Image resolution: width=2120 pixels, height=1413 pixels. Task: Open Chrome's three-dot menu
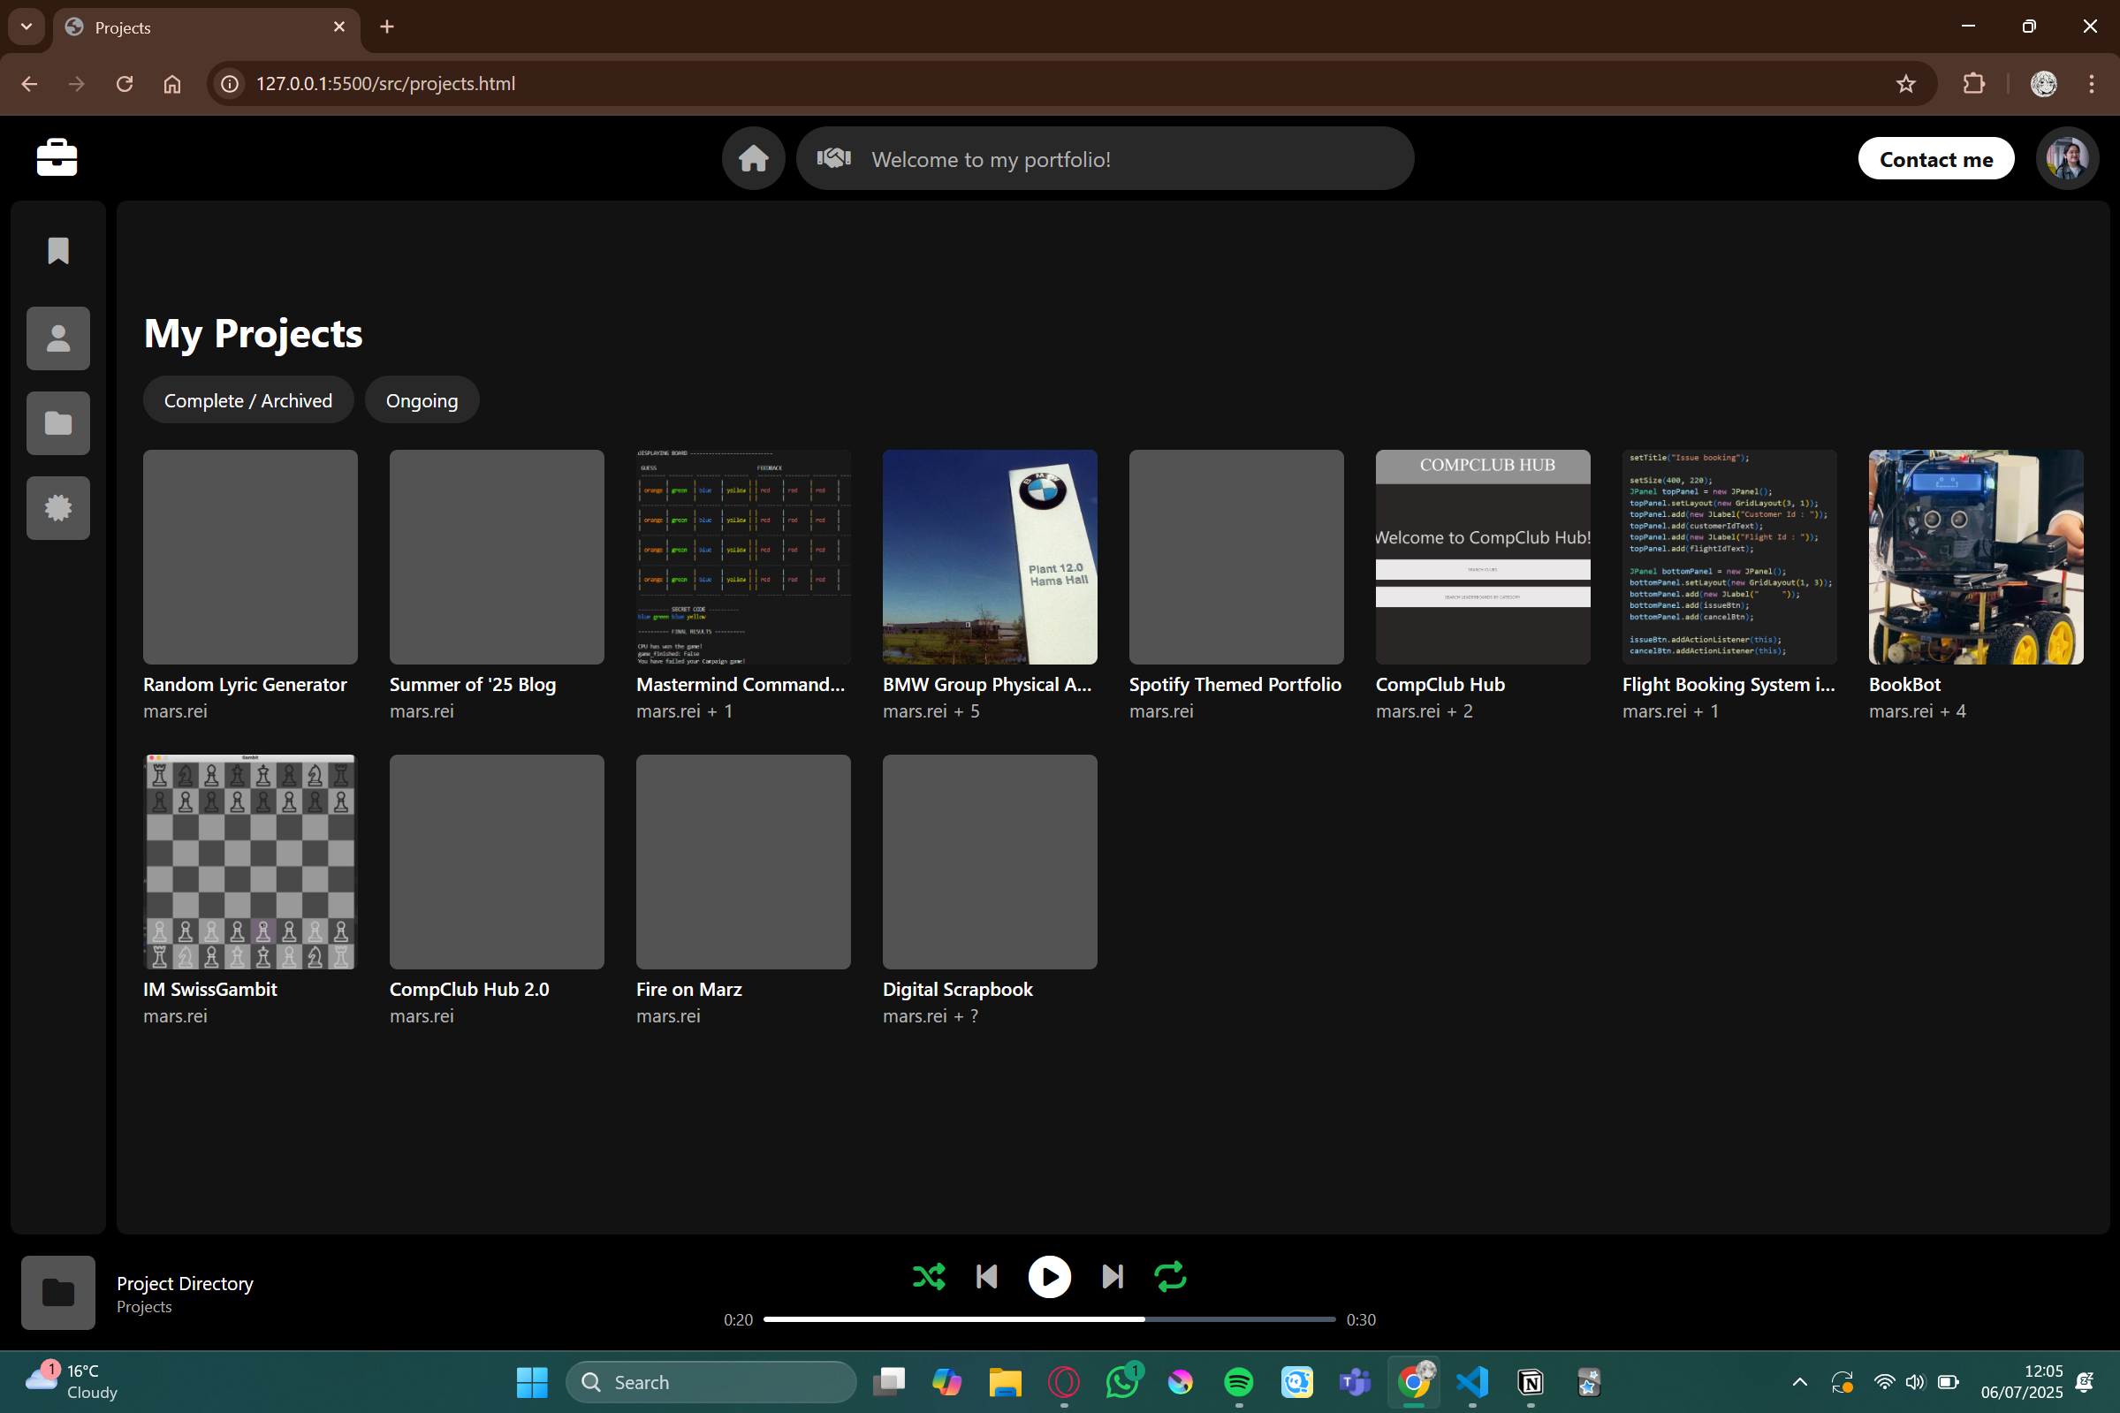2091,84
